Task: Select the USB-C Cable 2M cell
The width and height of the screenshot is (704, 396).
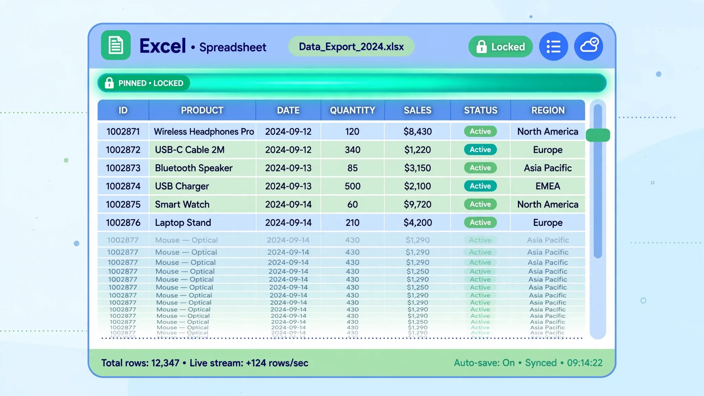Action: (x=202, y=150)
